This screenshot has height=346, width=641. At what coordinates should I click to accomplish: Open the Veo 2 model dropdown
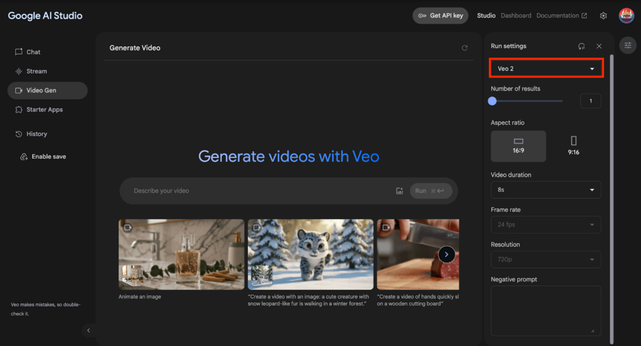546,68
